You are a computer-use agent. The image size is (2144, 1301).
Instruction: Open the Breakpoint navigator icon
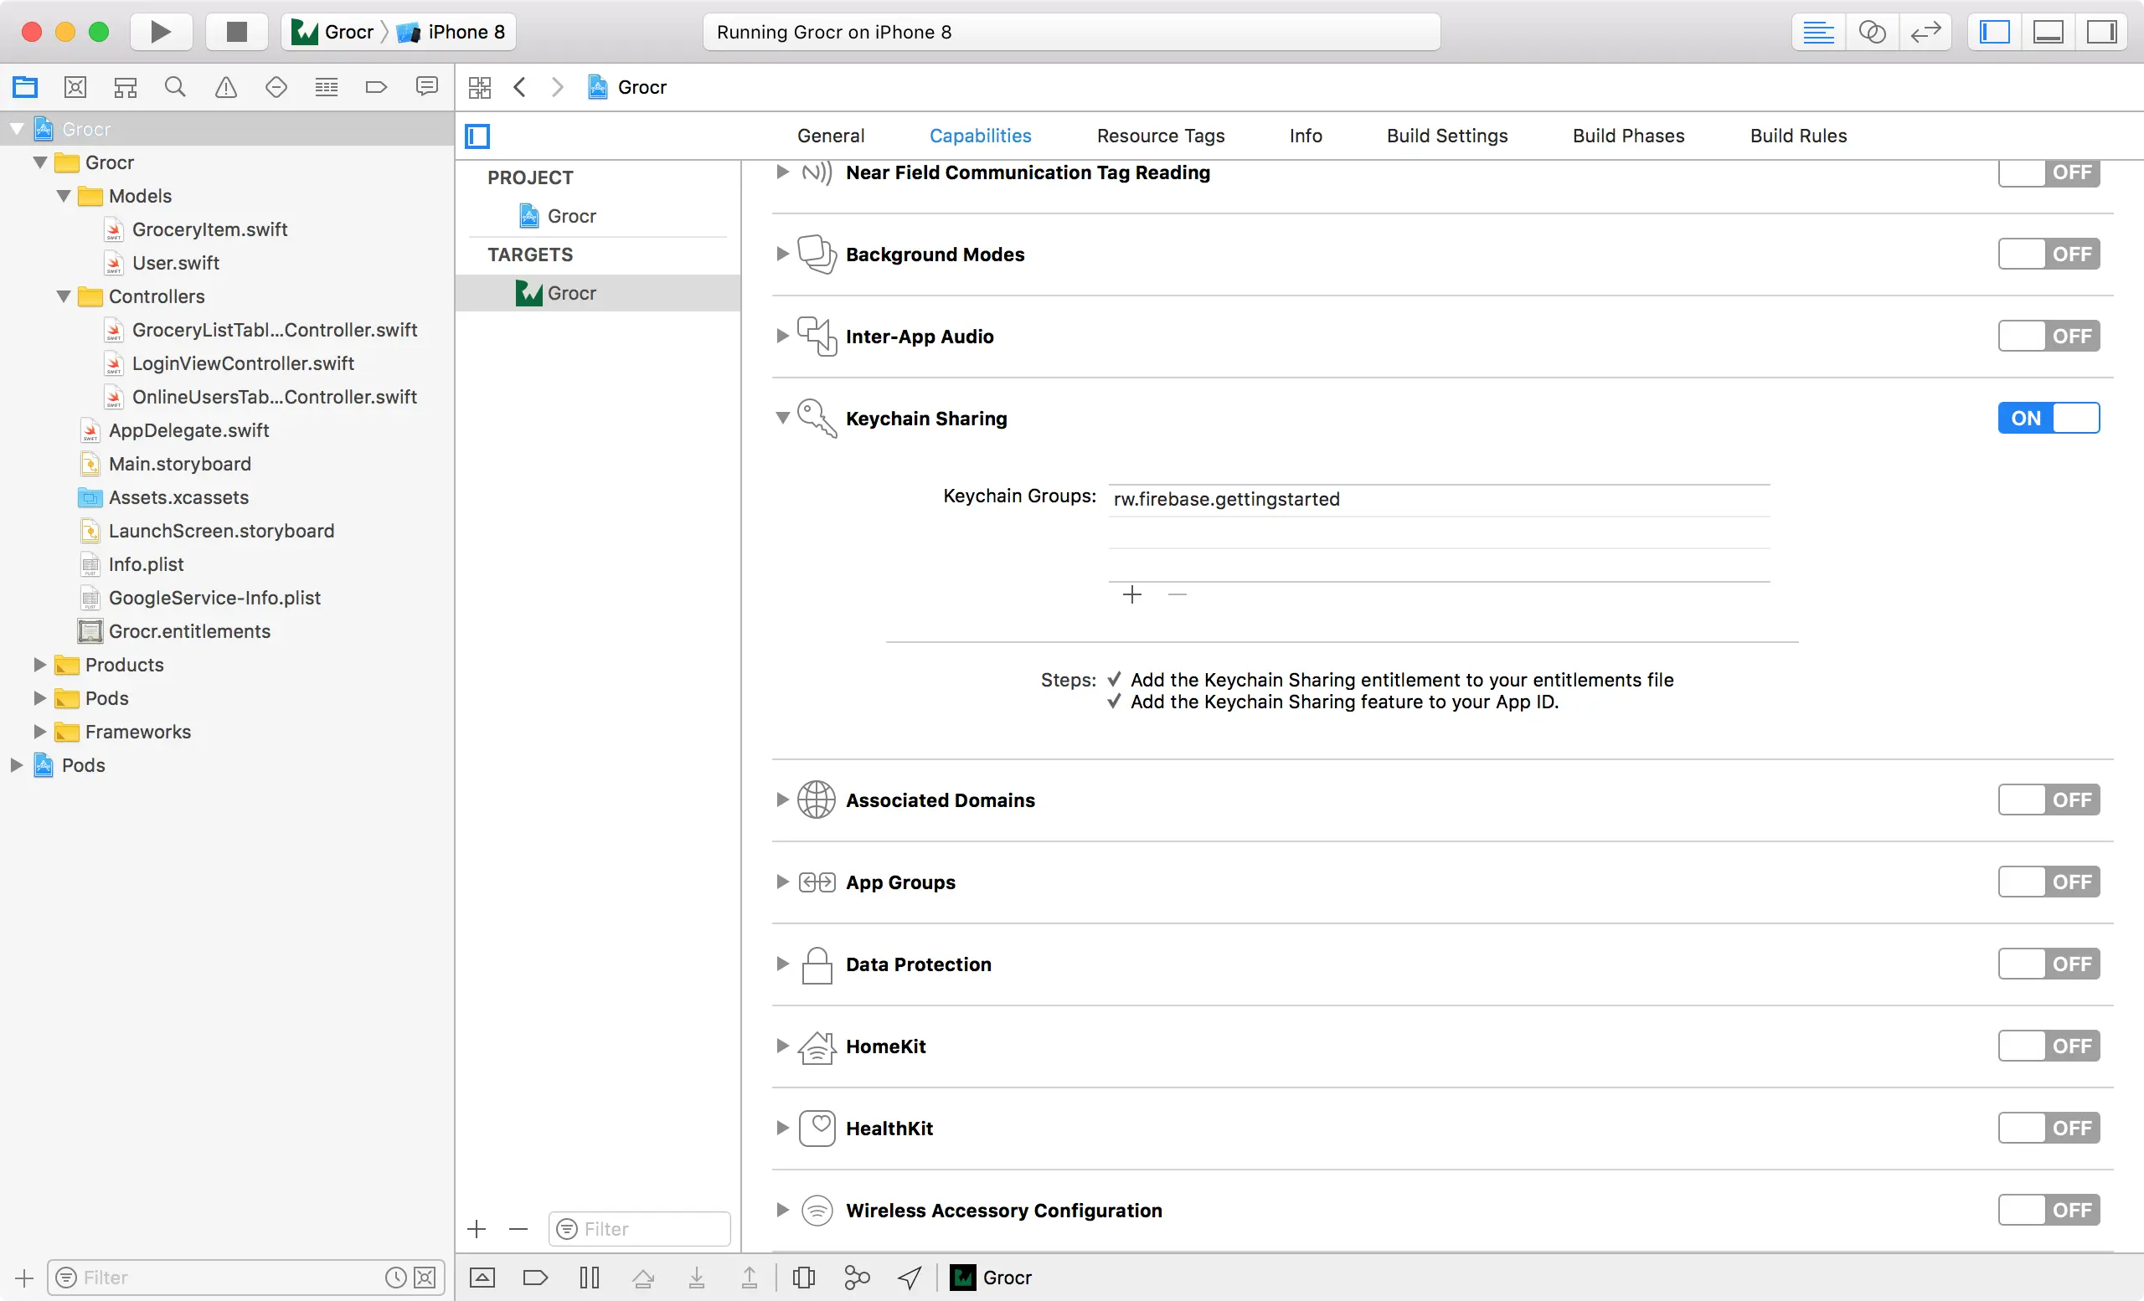[x=376, y=87]
